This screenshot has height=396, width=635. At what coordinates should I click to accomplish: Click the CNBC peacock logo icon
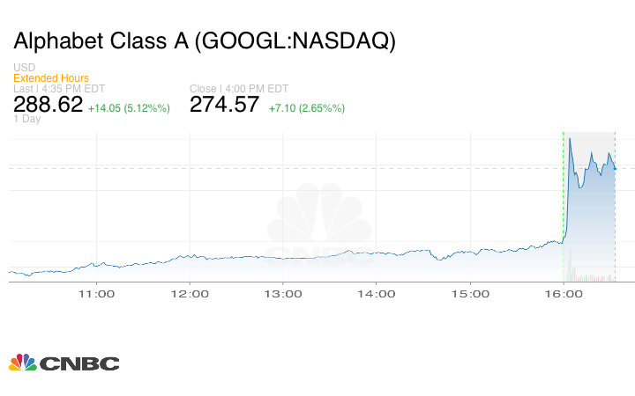pyautogui.click(x=22, y=362)
